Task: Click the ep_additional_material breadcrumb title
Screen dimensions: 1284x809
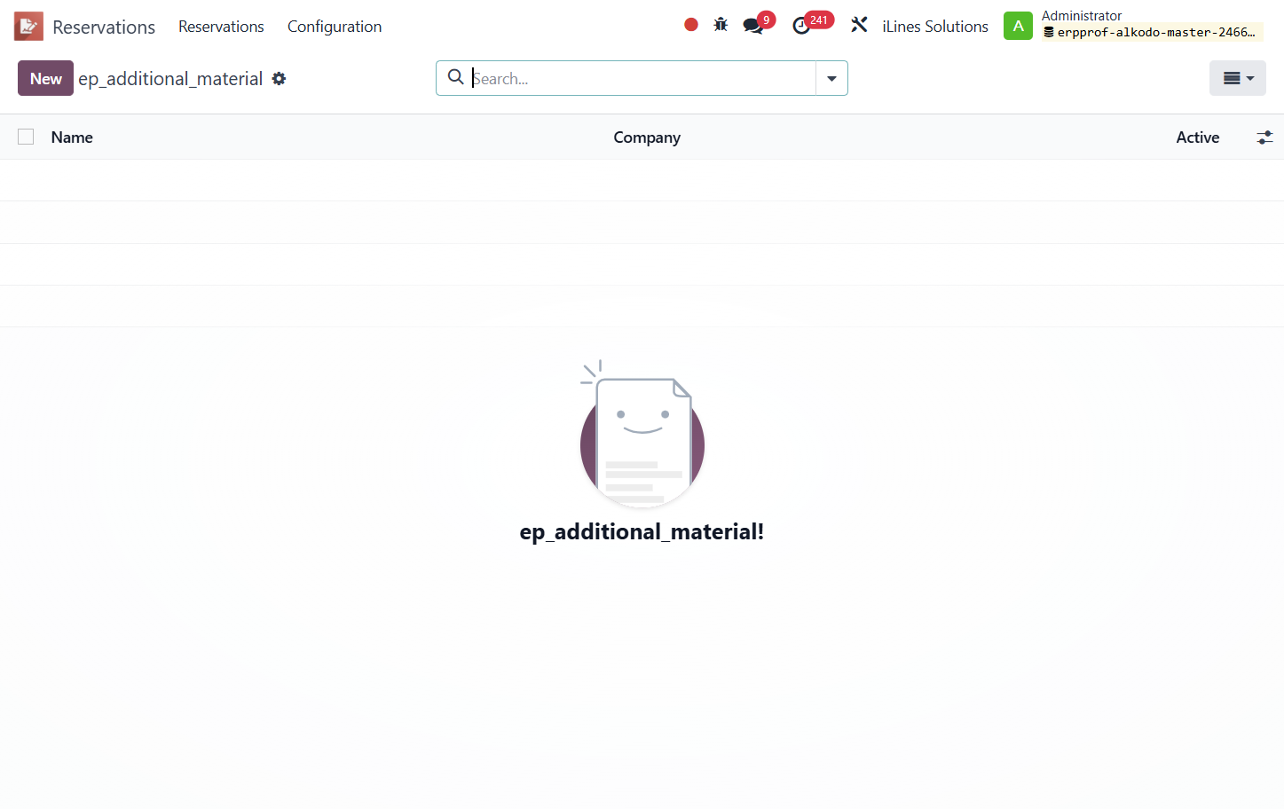Action: click(170, 79)
